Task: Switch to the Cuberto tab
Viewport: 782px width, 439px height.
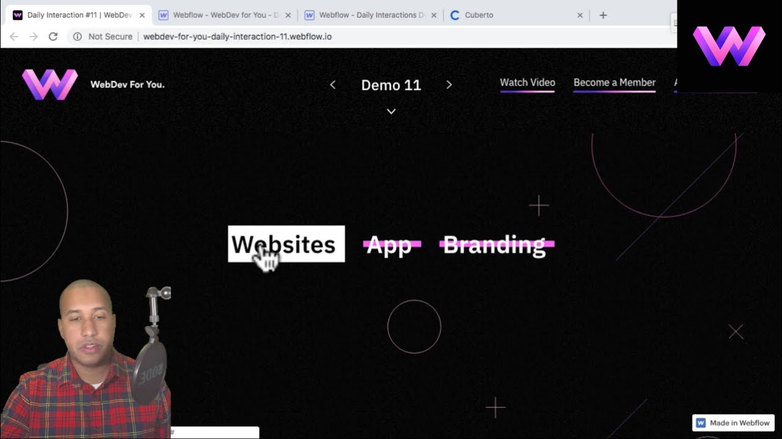Action: pyautogui.click(x=517, y=15)
